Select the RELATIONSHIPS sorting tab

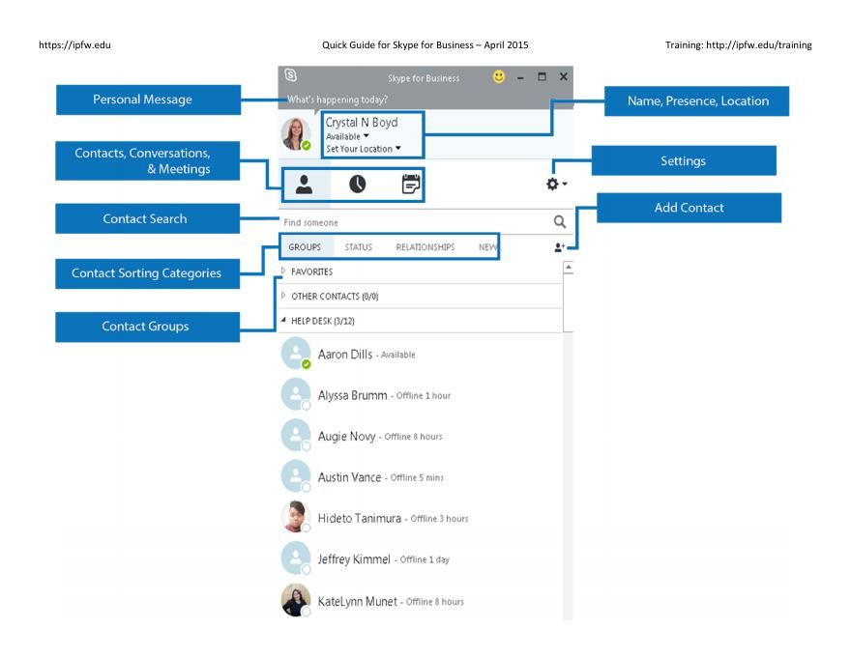click(425, 247)
